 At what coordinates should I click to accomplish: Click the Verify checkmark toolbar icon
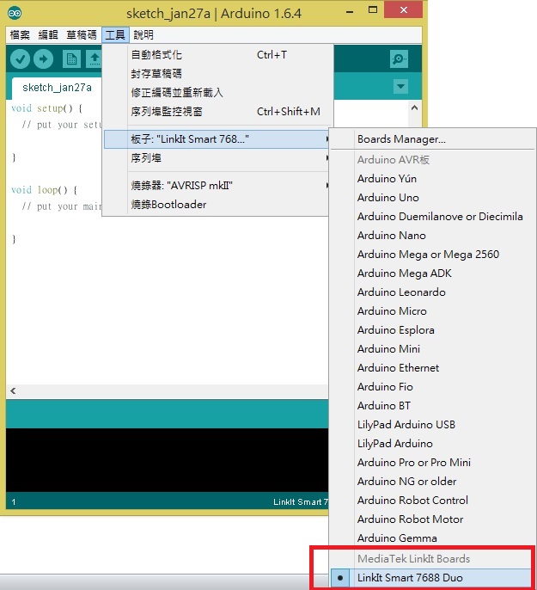[20, 59]
